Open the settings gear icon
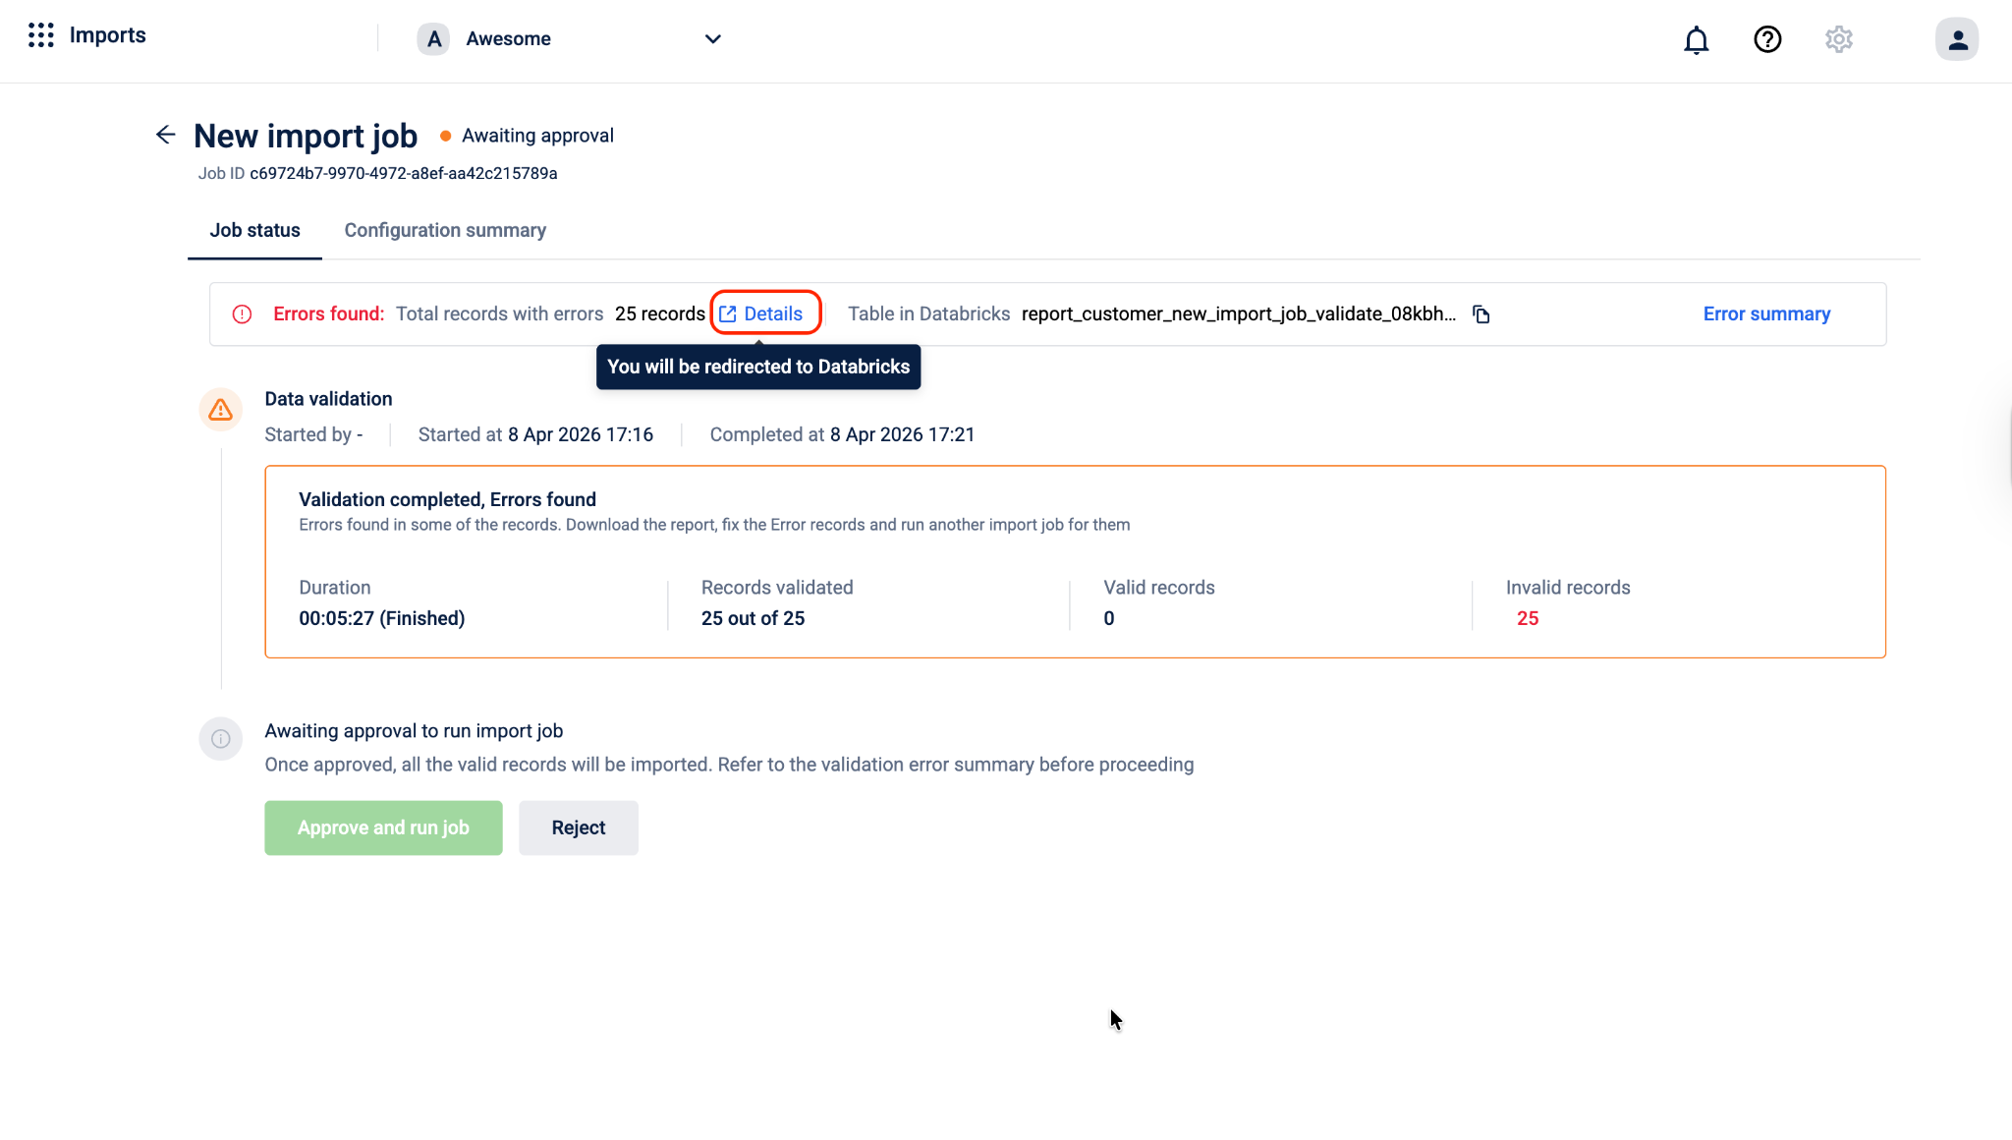Image resolution: width=2012 pixels, height=1140 pixels. point(1838,39)
